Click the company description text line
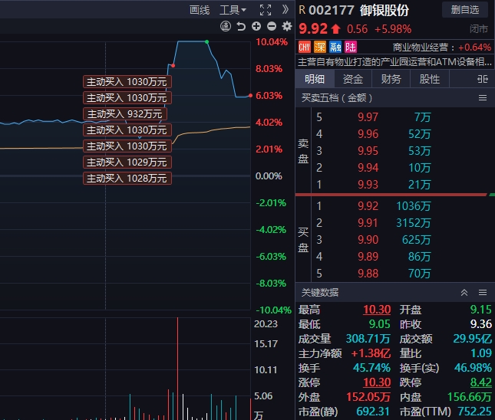 (394, 62)
